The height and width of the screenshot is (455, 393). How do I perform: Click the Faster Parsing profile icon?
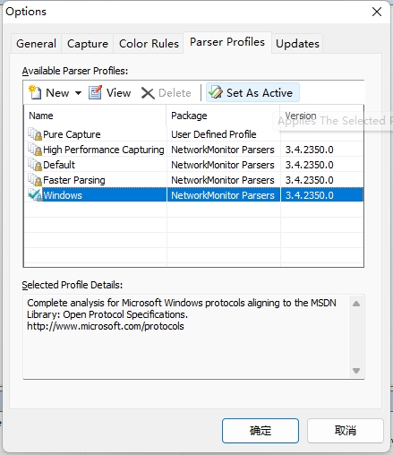tap(35, 180)
